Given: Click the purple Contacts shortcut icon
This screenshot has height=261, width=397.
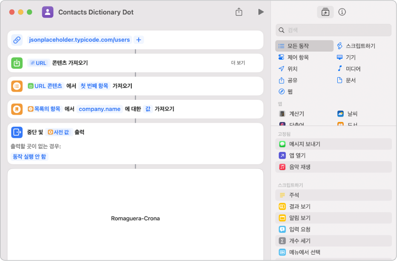Looking at the screenshot, I should (48, 12).
